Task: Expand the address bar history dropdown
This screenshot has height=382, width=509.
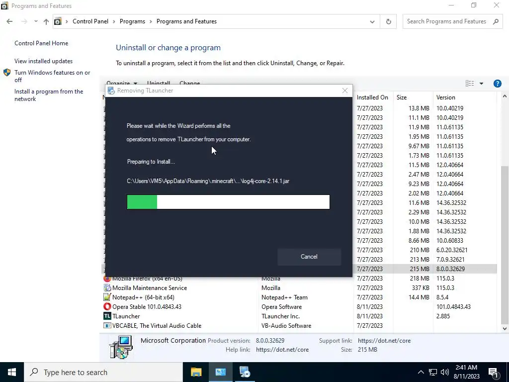Action: 372,21
